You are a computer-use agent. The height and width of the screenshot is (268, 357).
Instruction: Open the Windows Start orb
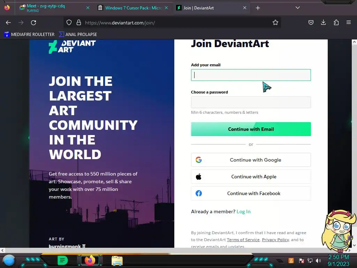click(9, 260)
